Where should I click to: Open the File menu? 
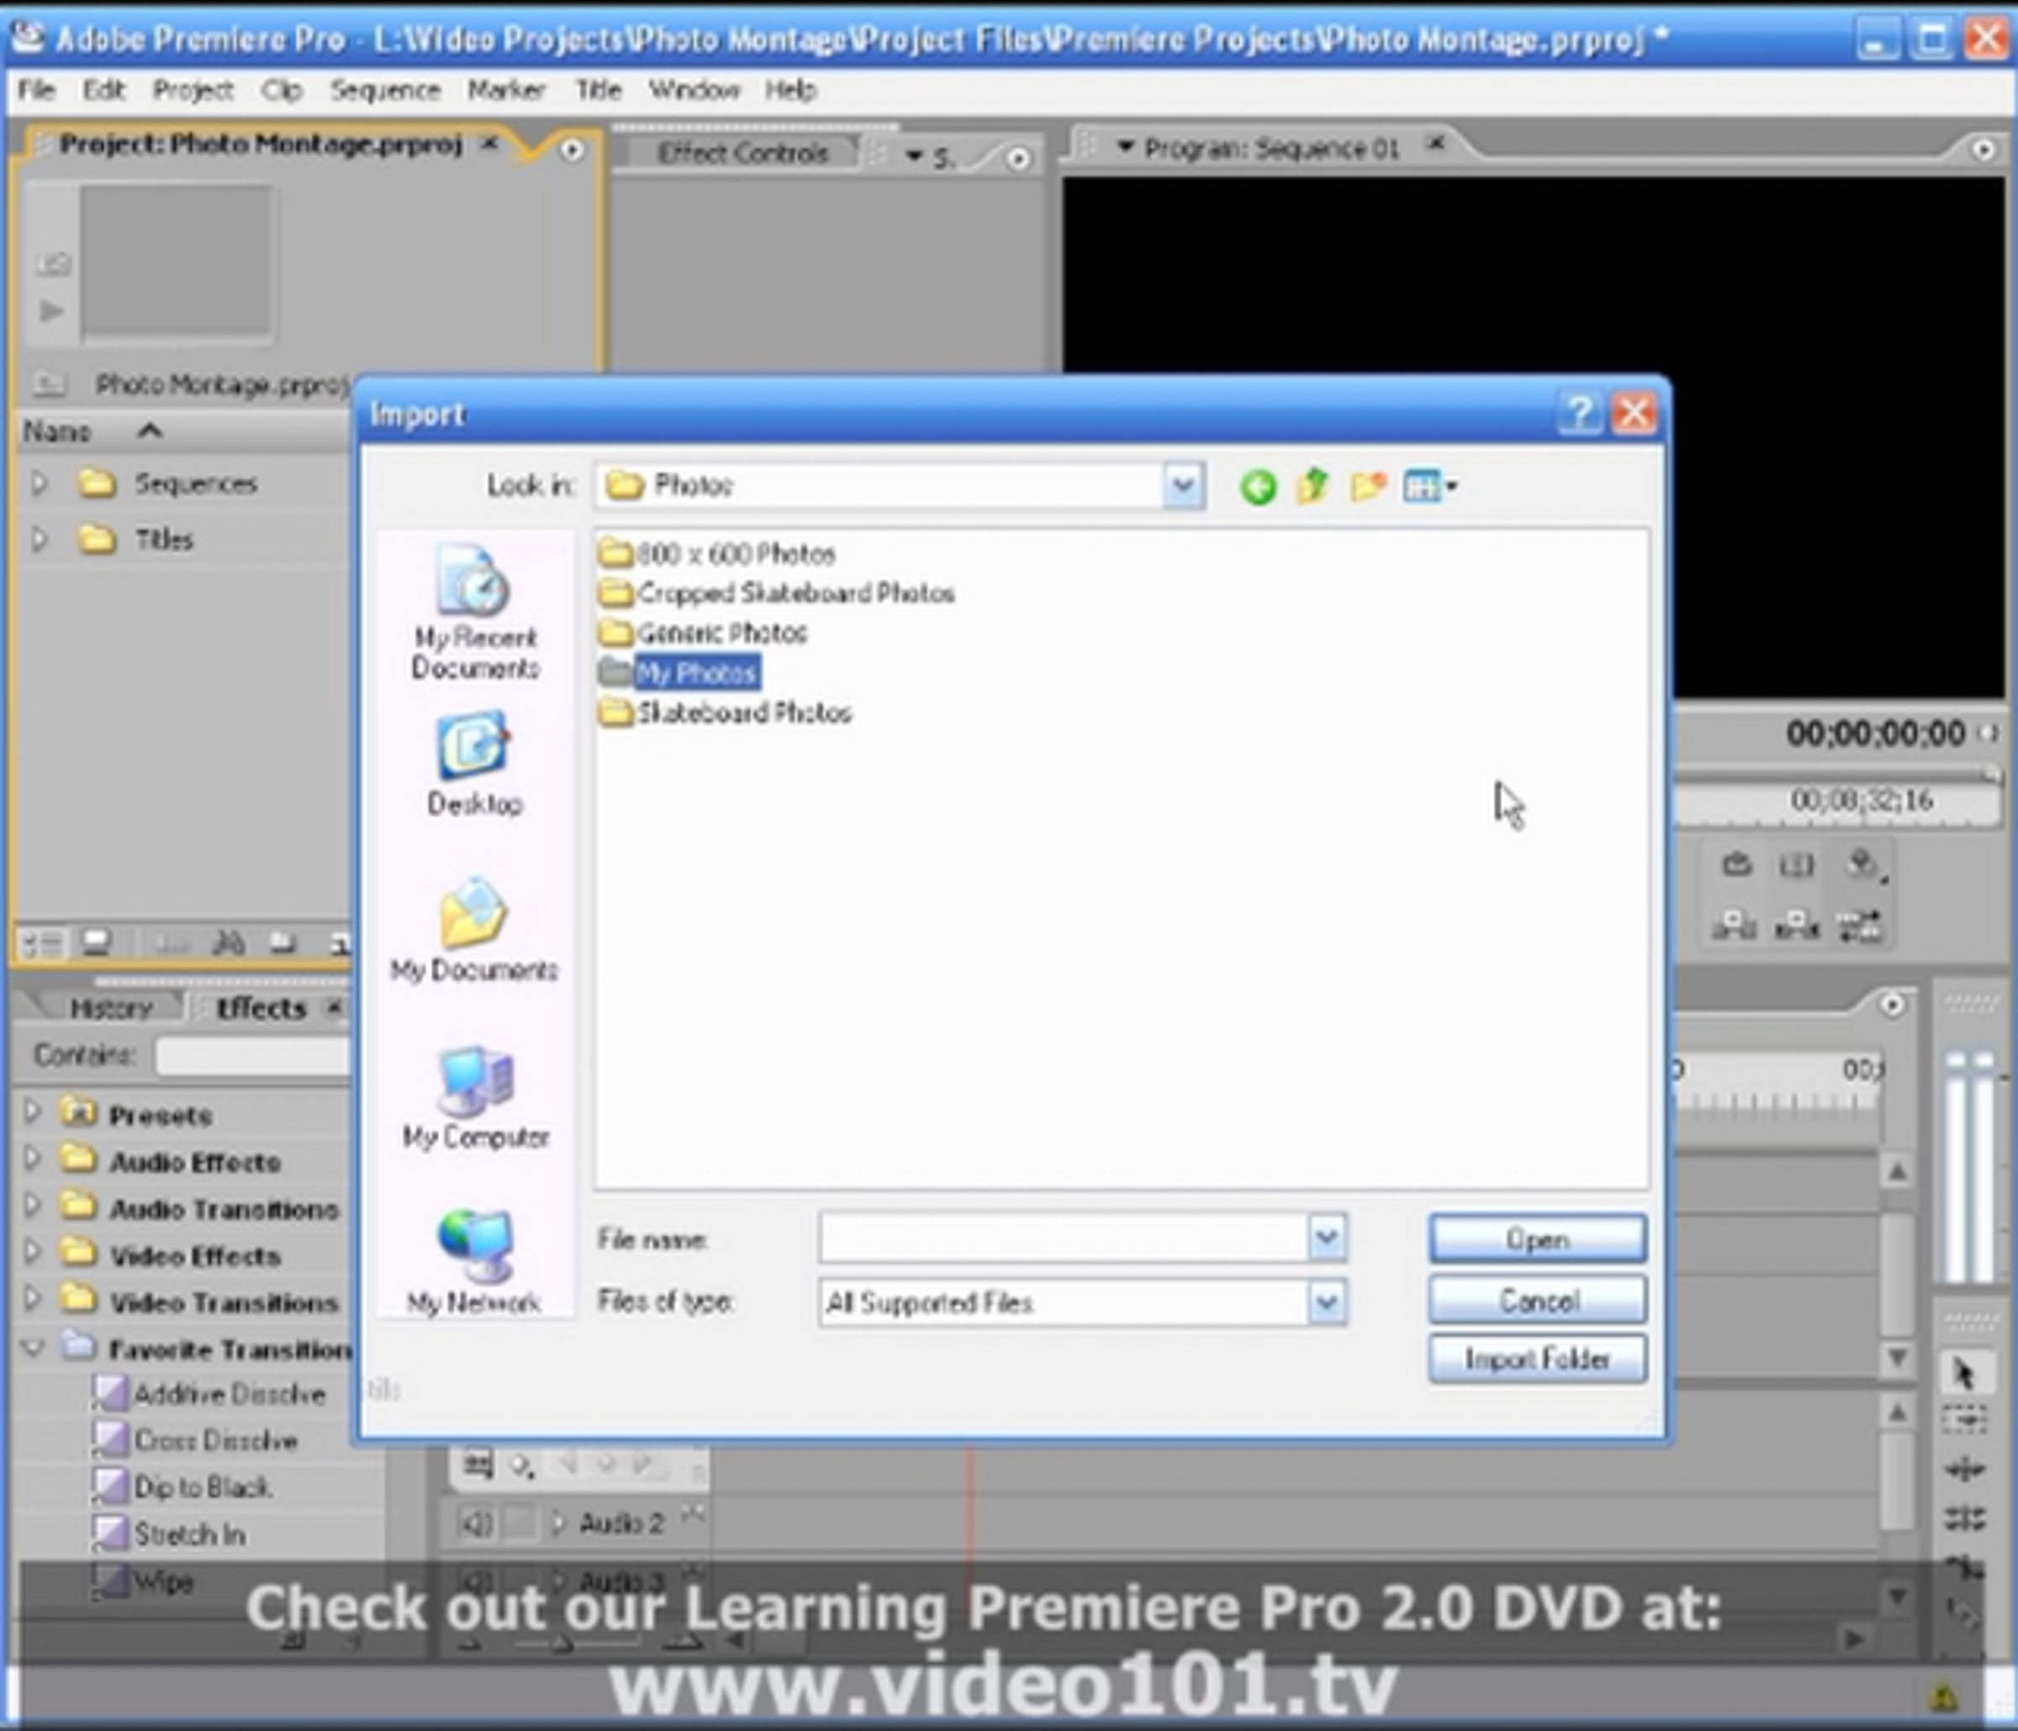(x=36, y=90)
